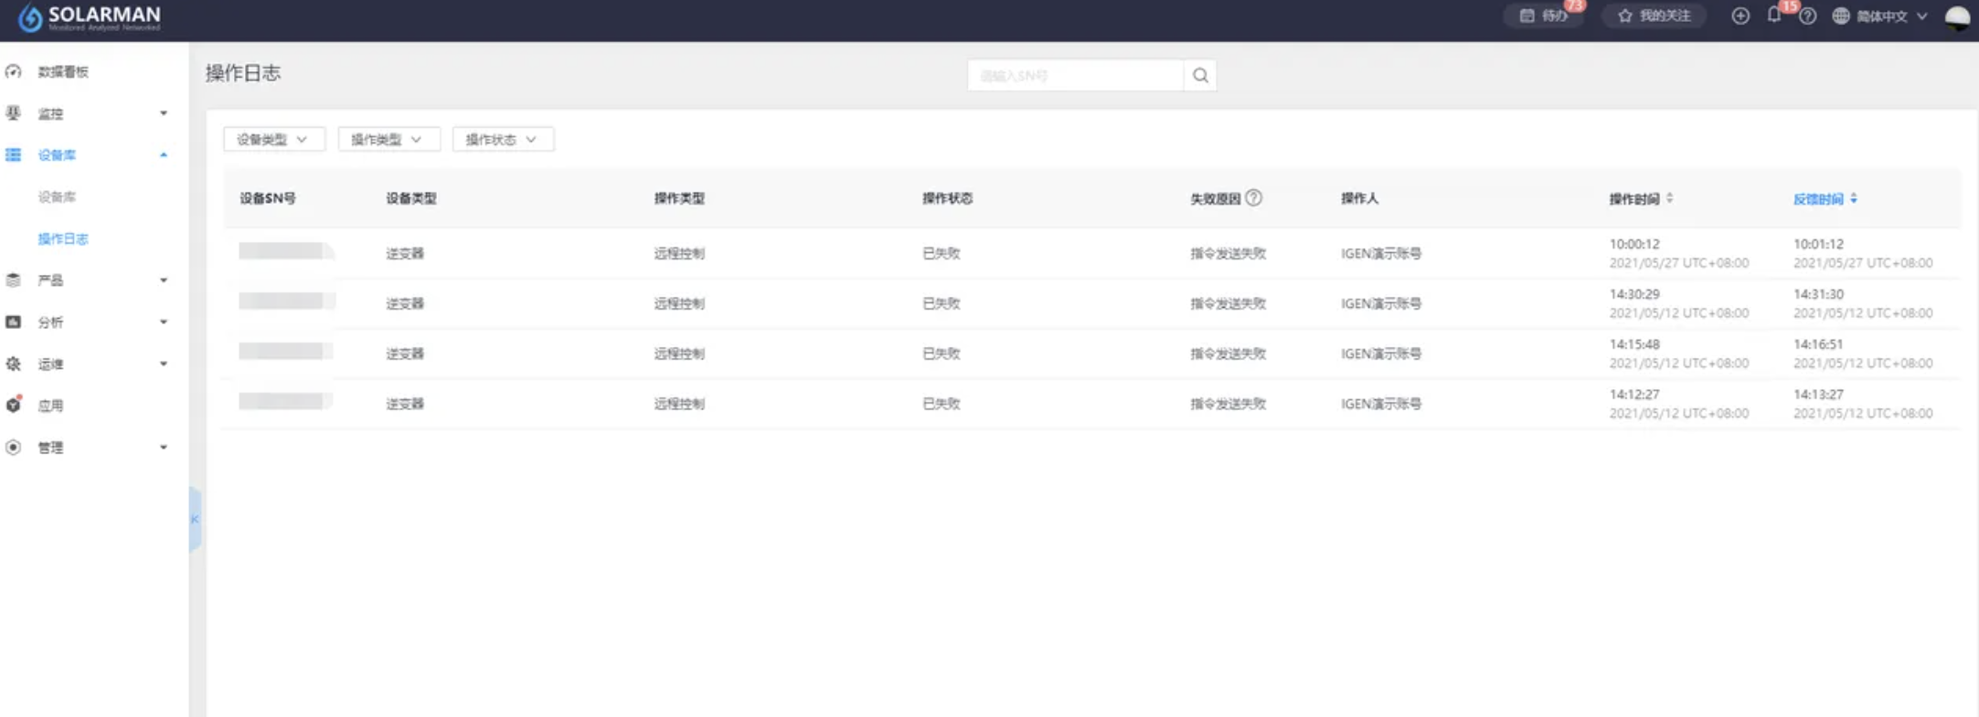The image size is (1979, 717).
Task: Click the help question mark icon in header
Action: coord(1807,16)
